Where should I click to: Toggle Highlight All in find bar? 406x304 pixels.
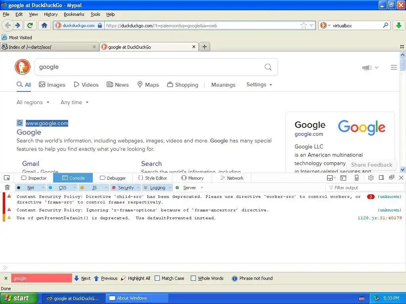[136, 278]
